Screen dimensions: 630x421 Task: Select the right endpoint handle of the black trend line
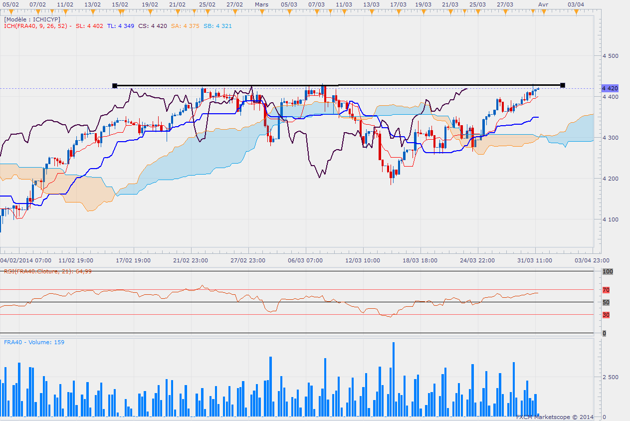tap(563, 85)
